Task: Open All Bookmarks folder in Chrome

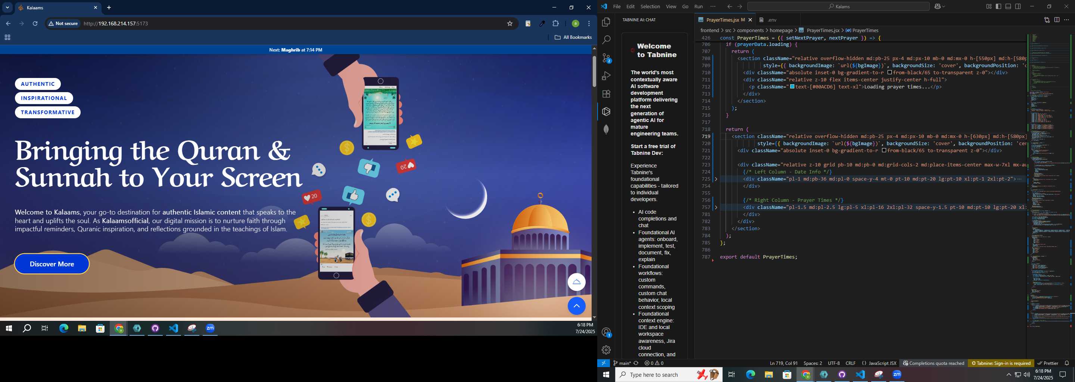Action: (x=573, y=38)
